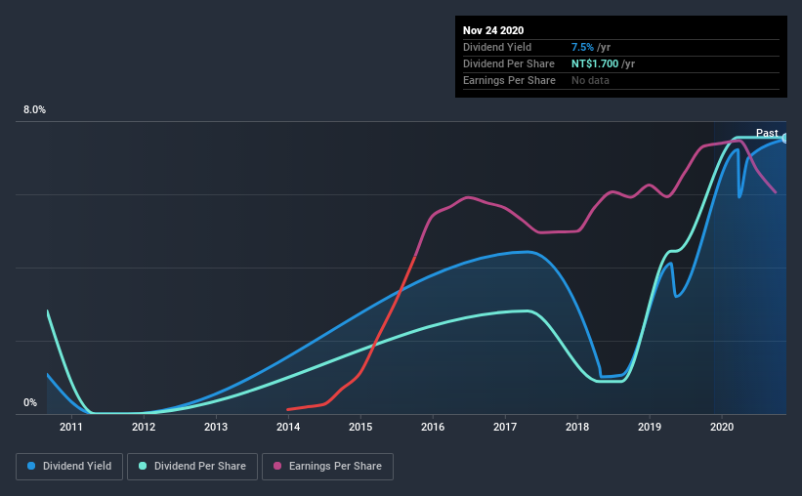Viewport: 802px width, 496px height.
Task: Click the blue Dividend Yield legend dot
Action: [31, 466]
